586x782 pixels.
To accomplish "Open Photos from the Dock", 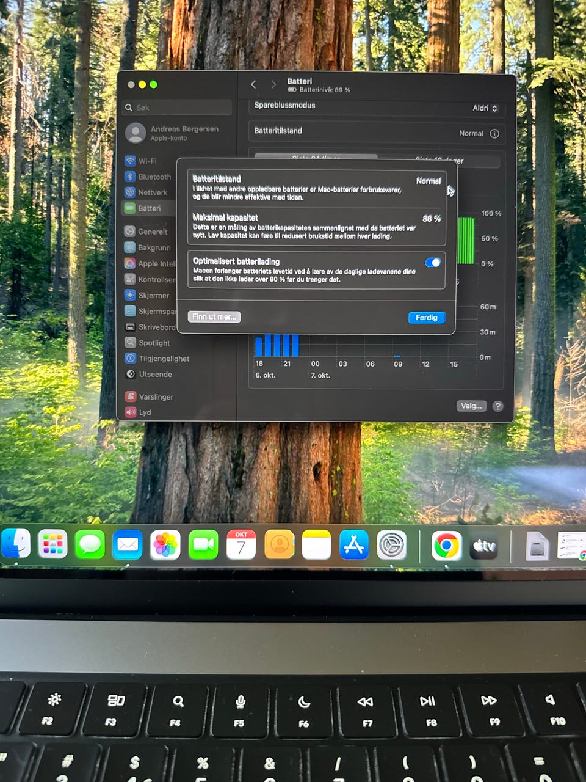I will click(x=165, y=544).
